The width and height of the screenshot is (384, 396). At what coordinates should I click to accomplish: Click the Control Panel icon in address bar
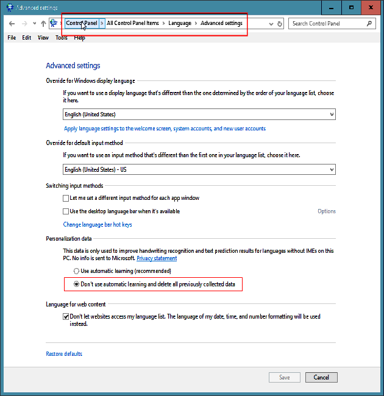point(54,23)
